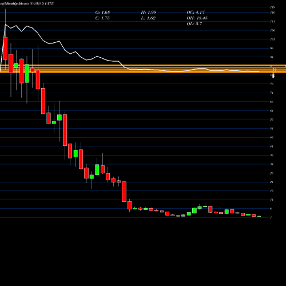This screenshot has width=286, height=286.
Task: Click the last small green candle near 1
Action: (x=259, y=216)
